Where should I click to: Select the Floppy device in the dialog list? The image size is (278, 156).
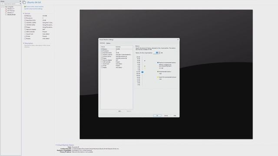tap(117, 58)
